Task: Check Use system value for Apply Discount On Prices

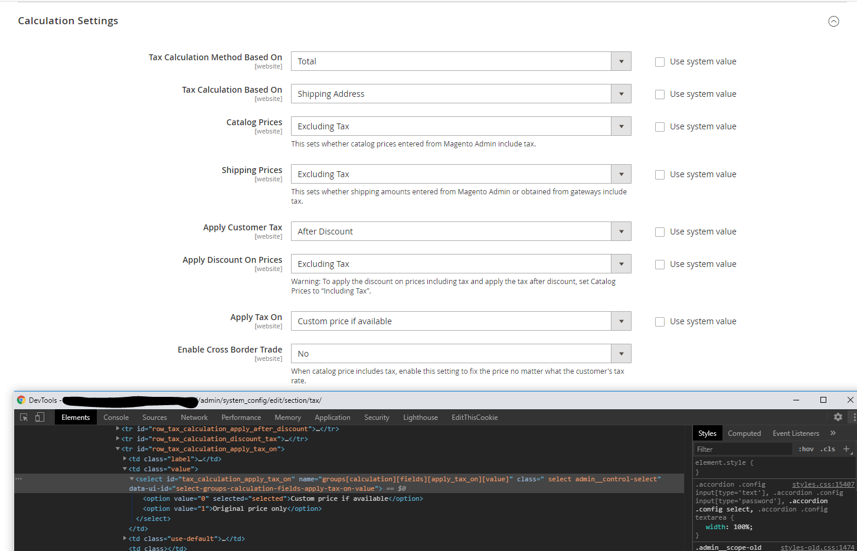Action: pos(660,265)
